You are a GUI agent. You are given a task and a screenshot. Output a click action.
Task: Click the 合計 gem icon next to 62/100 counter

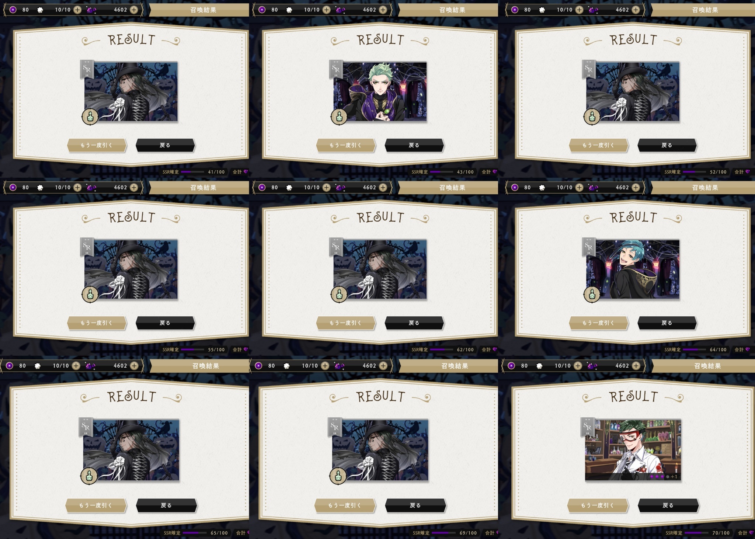pos(495,350)
